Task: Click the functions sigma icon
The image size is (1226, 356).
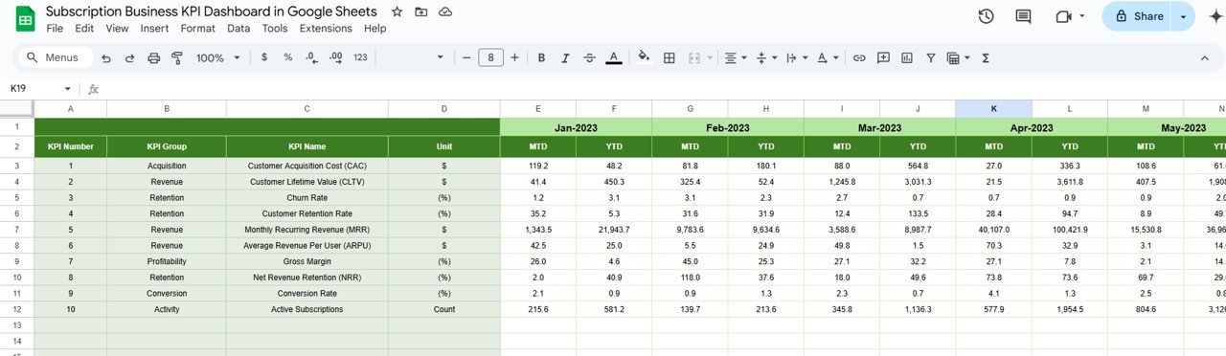Action: [x=985, y=58]
